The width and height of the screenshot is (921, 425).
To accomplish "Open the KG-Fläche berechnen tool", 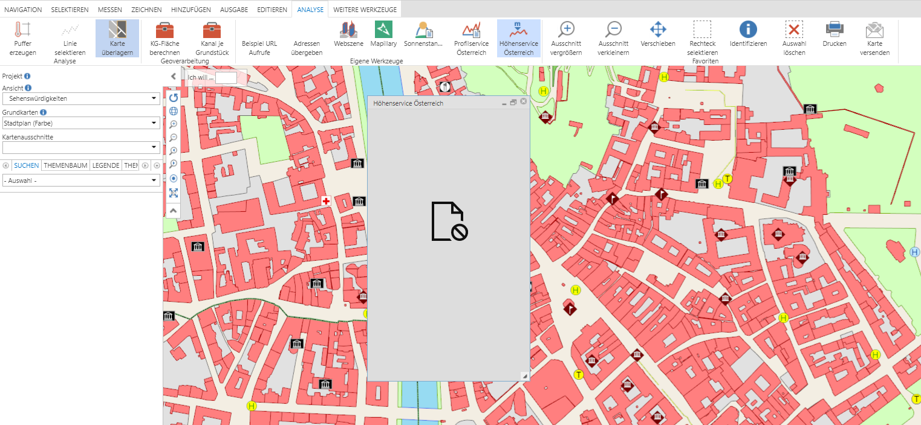I will click(164, 38).
